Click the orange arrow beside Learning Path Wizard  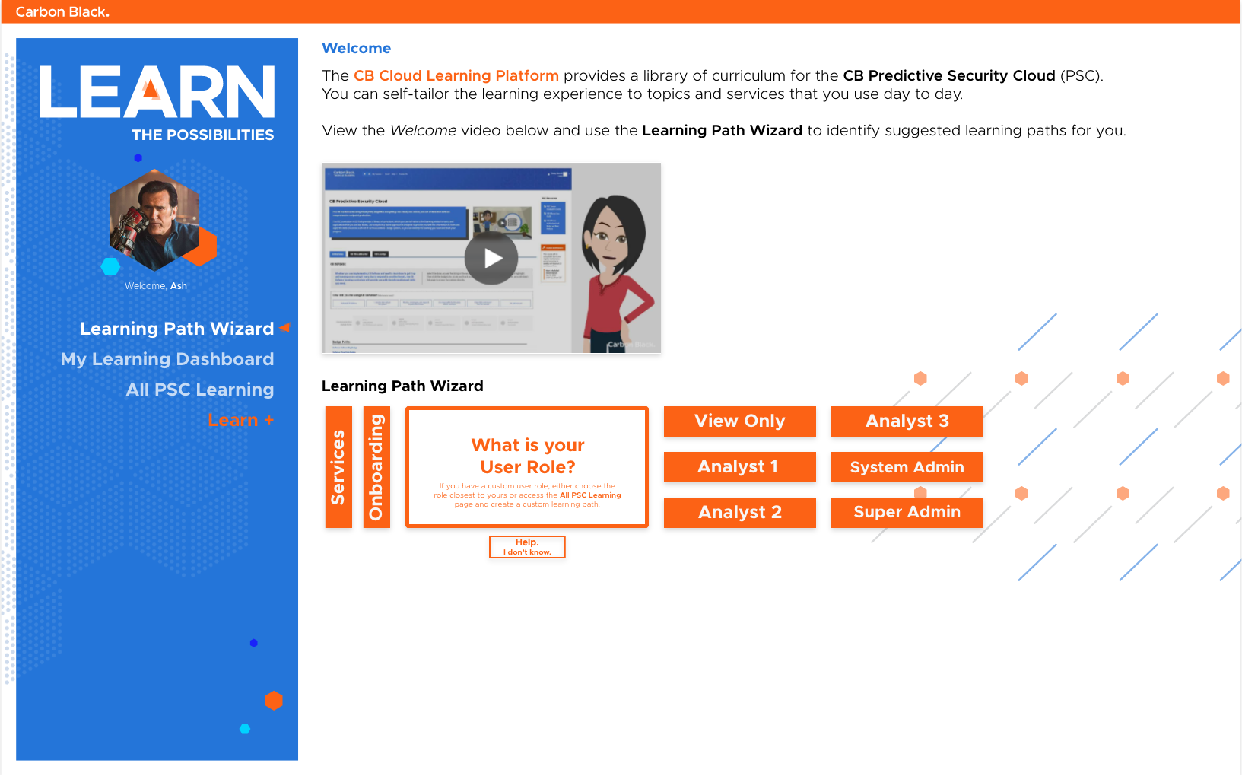click(x=284, y=328)
